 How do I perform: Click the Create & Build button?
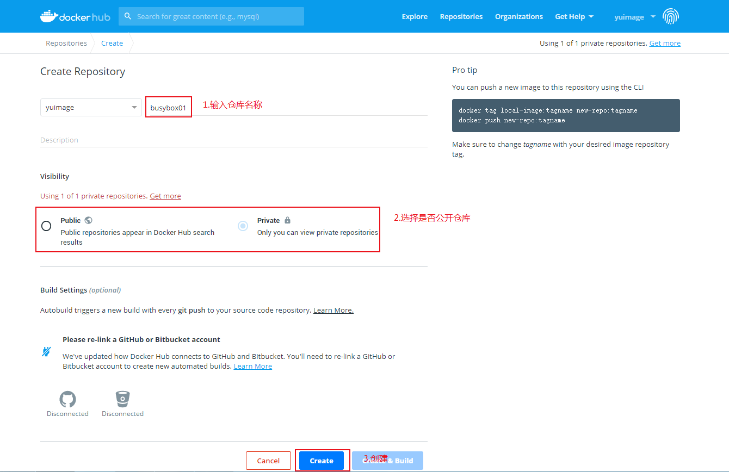pyautogui.click(x=387, y=461)
